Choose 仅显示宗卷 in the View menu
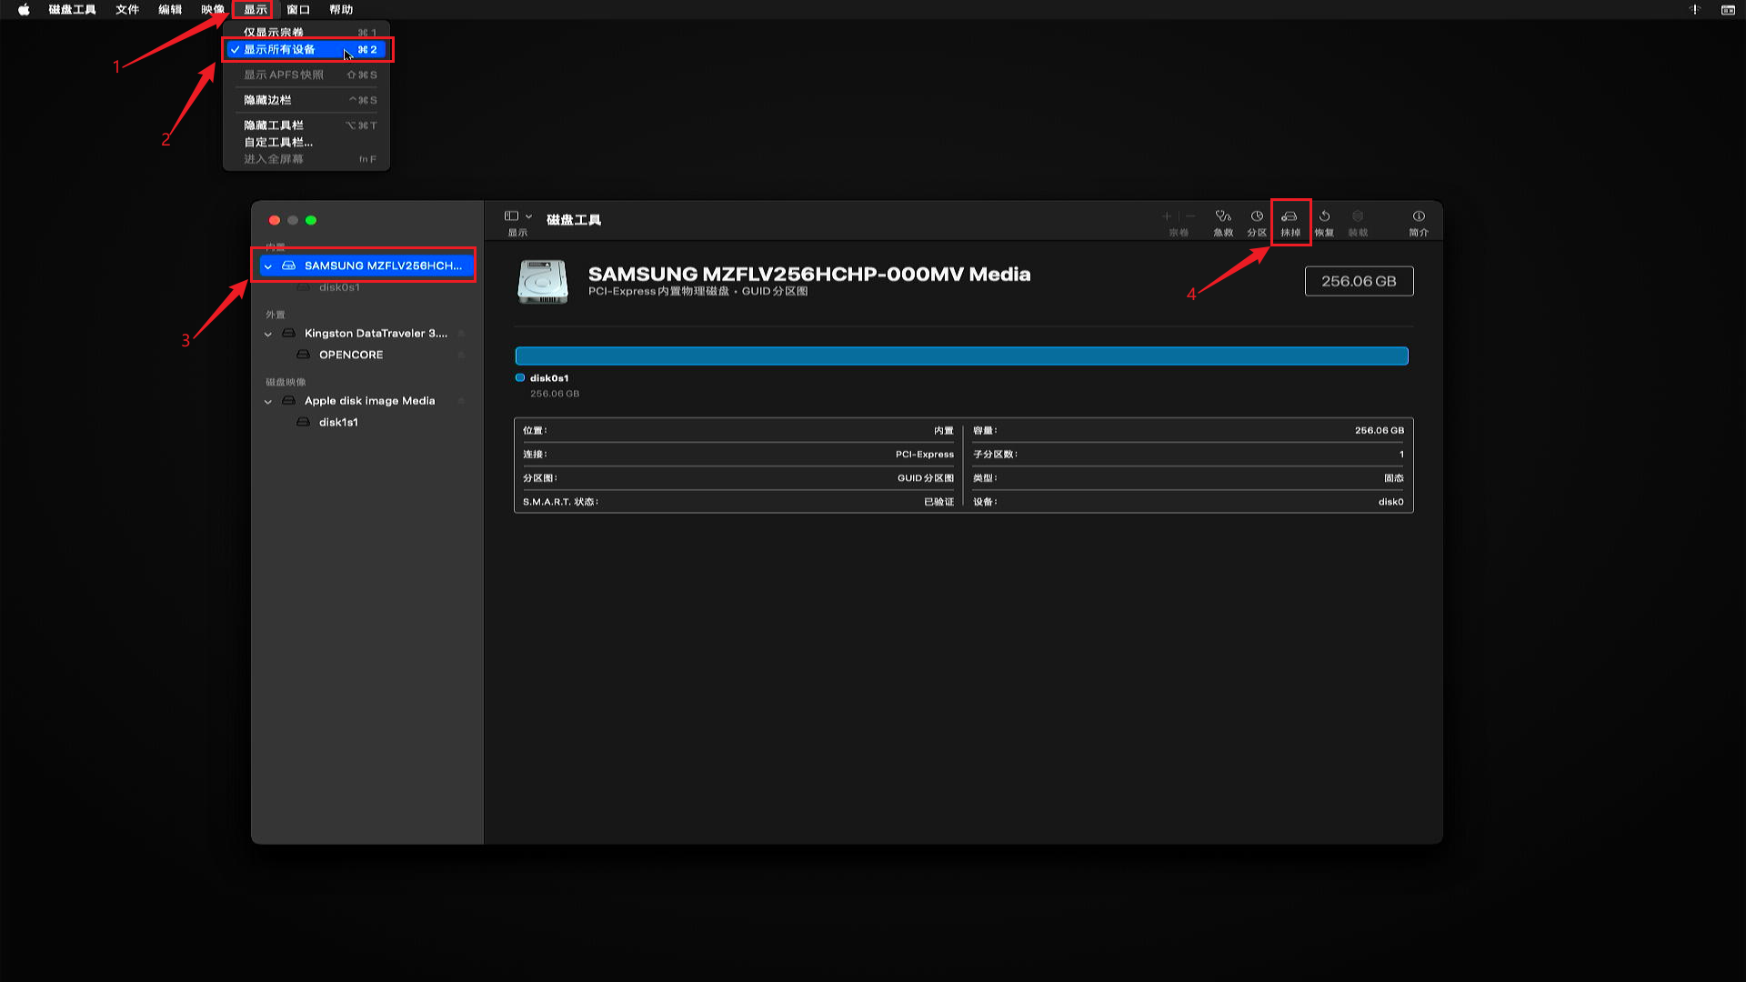Screen dimensions: 1746x982 coord(307,33)
